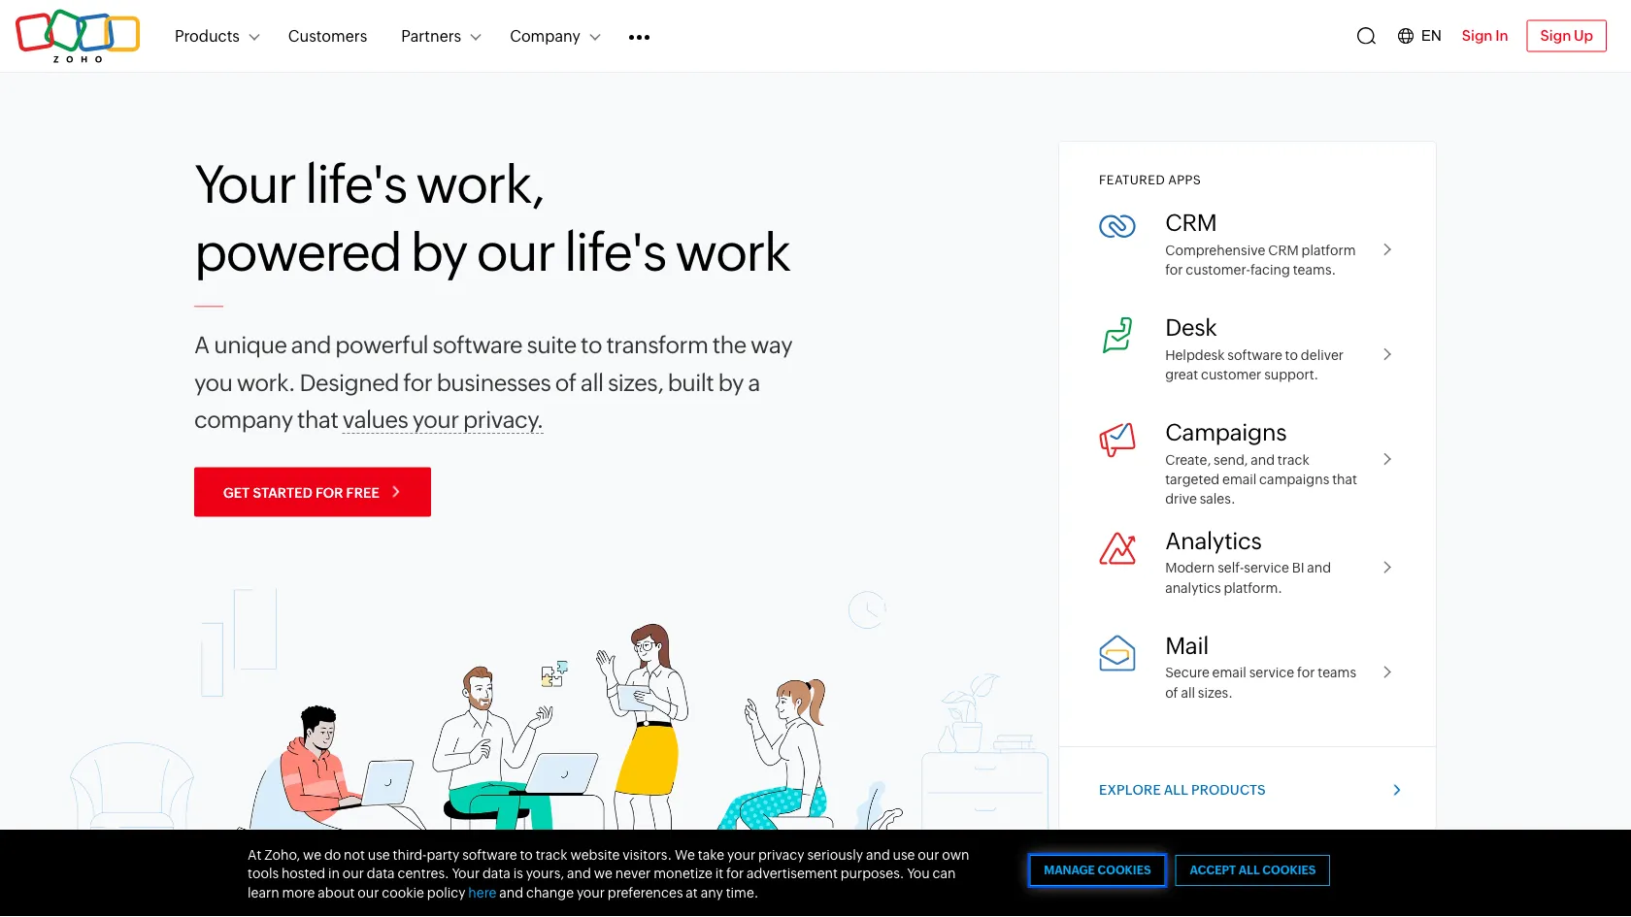Click the globe language icon
Screen dimensions: 1631x917
coord(1406,36)
